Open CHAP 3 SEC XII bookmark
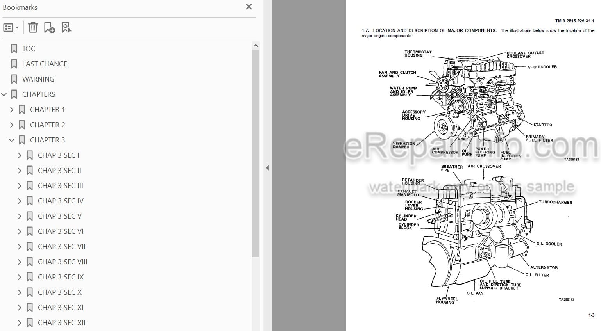Viewport: 601px width, 331px height. [x=62, y=323]
